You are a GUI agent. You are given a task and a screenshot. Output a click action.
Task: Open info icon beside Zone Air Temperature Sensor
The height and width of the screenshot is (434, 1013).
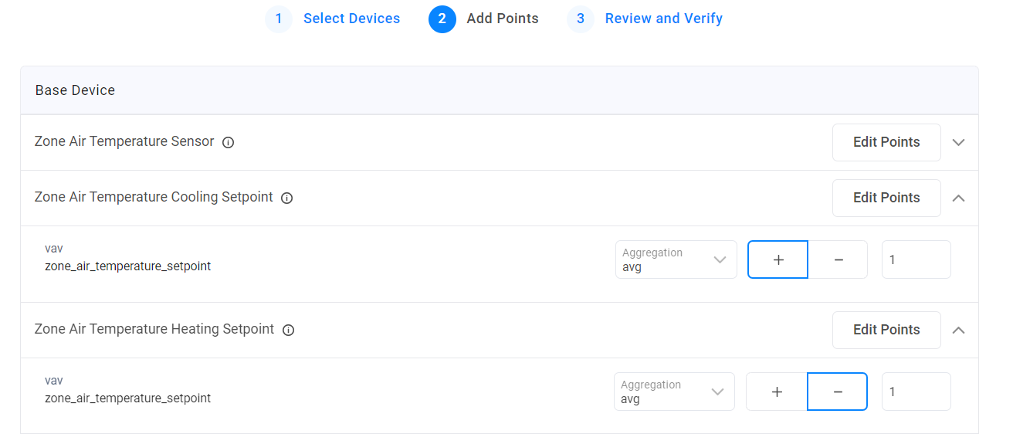click(228, 142)
